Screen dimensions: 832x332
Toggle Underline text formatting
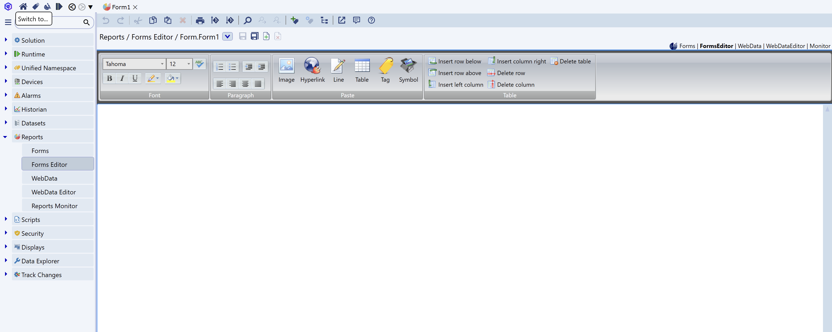pyautogui.click(x=135, y=78)
